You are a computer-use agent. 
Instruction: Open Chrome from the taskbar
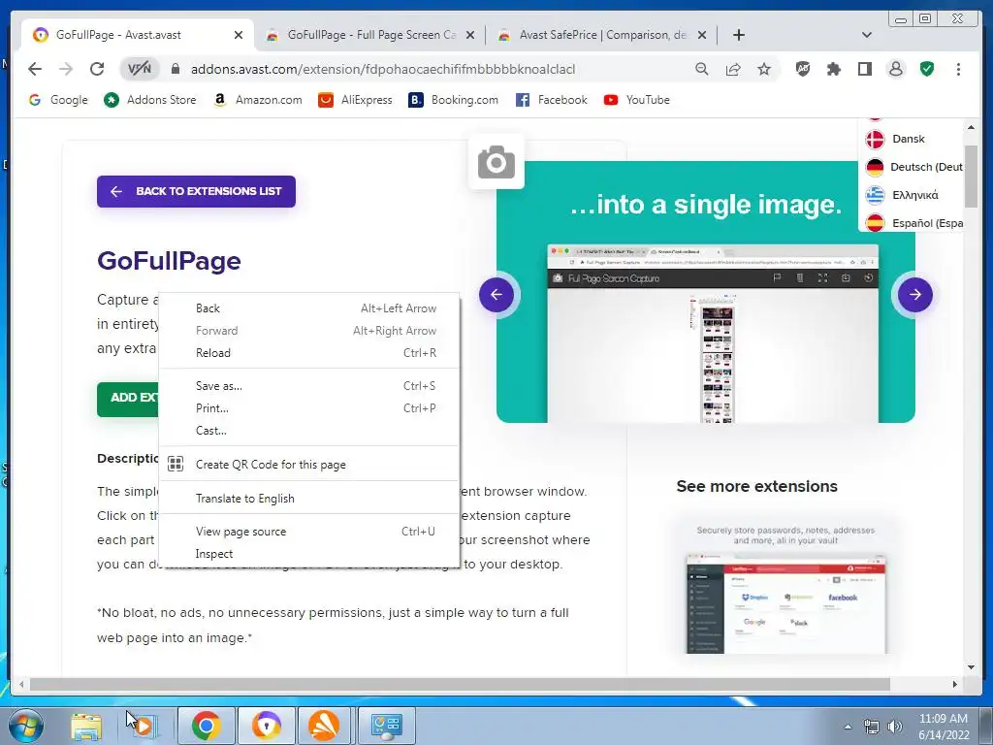click(206, 726)
